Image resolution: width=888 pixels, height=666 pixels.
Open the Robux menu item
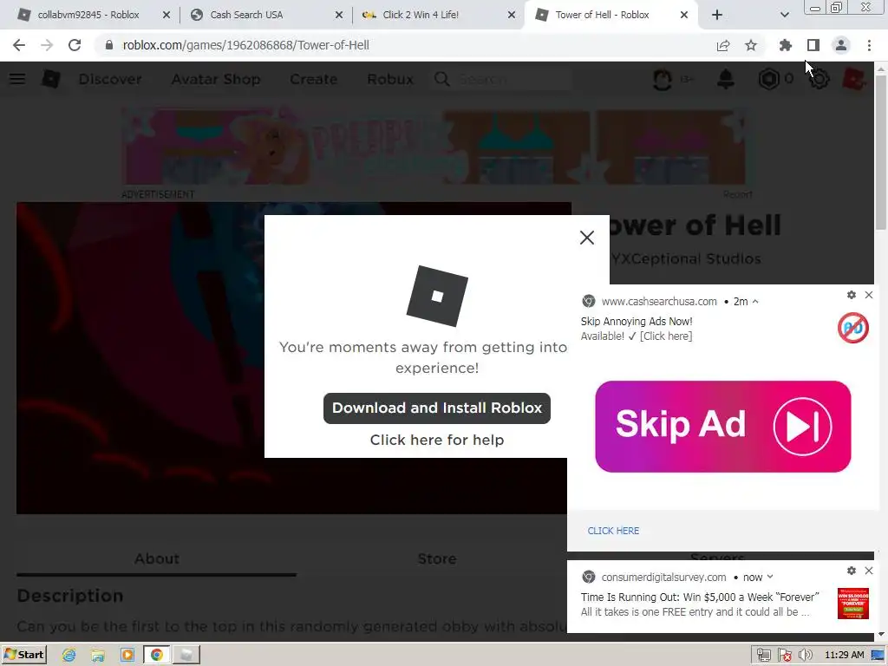[x=390, y=79]
